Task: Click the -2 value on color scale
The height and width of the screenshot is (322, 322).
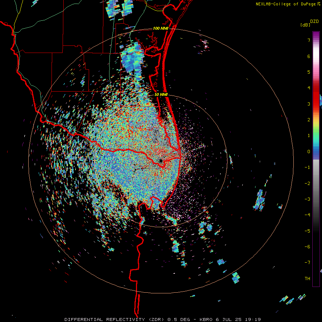Action: pyautogui.click(x=307, y=183)
